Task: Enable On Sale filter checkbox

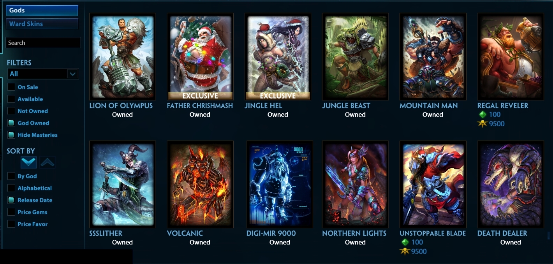Action: coord(11,87)
